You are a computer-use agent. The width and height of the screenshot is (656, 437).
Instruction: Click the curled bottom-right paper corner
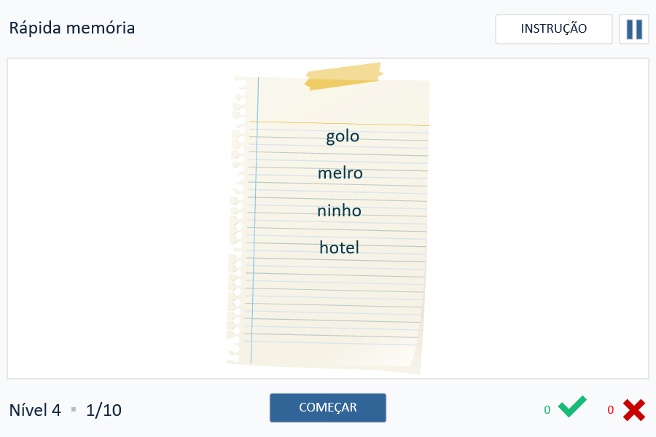point(413,362)
